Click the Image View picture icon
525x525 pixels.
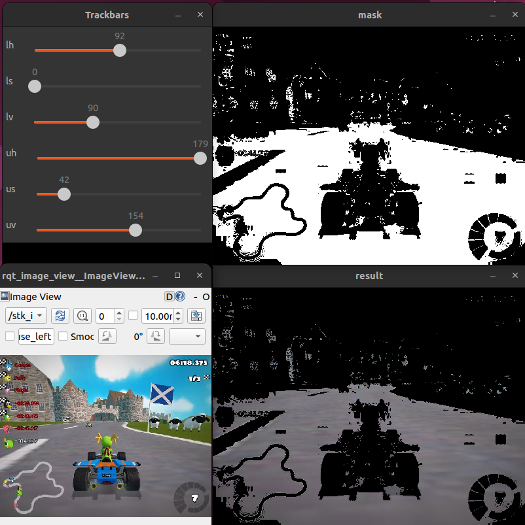(5, 297)
